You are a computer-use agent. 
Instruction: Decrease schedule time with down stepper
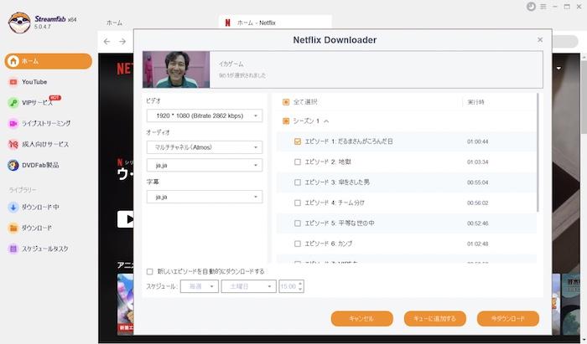(300, 290)
